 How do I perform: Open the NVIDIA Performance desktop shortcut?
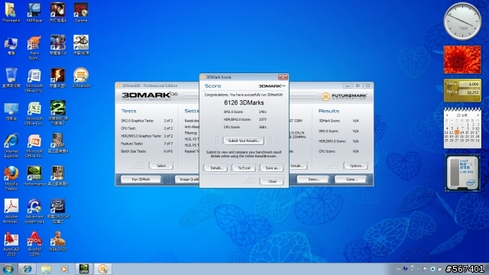coord(34,176)
